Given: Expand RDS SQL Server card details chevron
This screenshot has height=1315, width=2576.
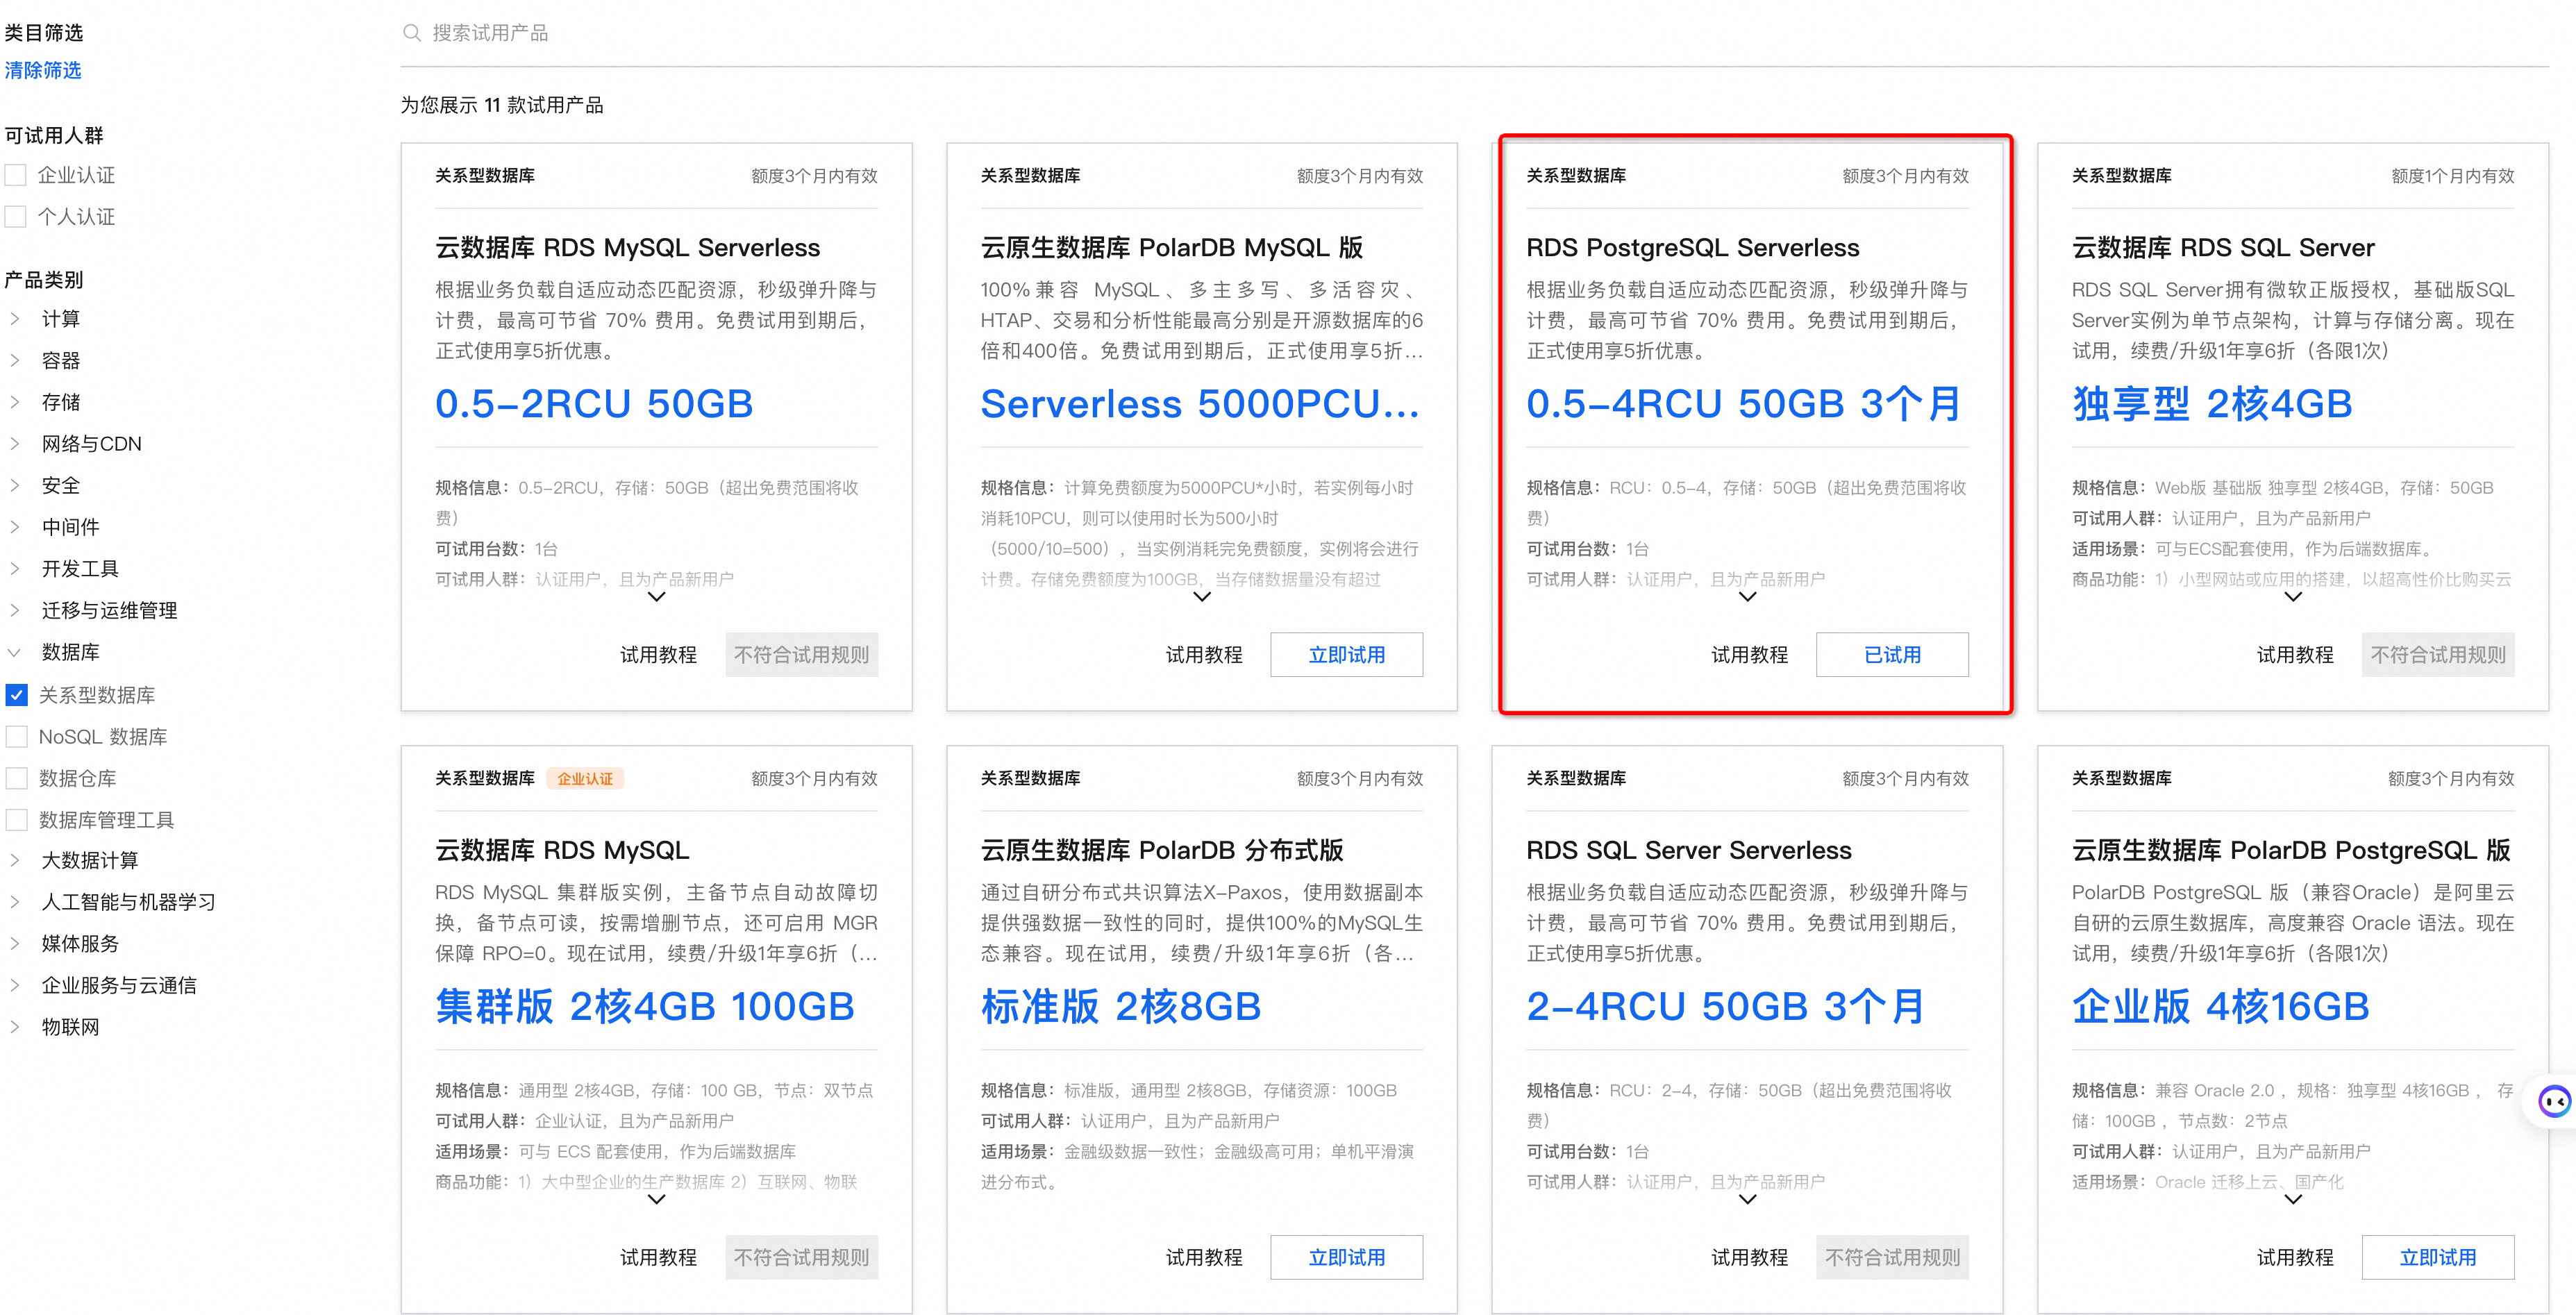Looking at the screenshot, I should 2294,597.
